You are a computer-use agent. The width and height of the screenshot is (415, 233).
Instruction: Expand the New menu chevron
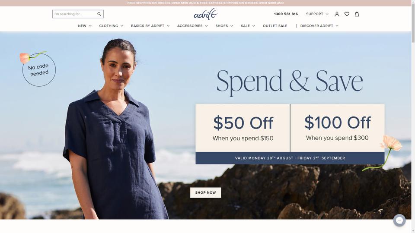[x=90, y=26]
